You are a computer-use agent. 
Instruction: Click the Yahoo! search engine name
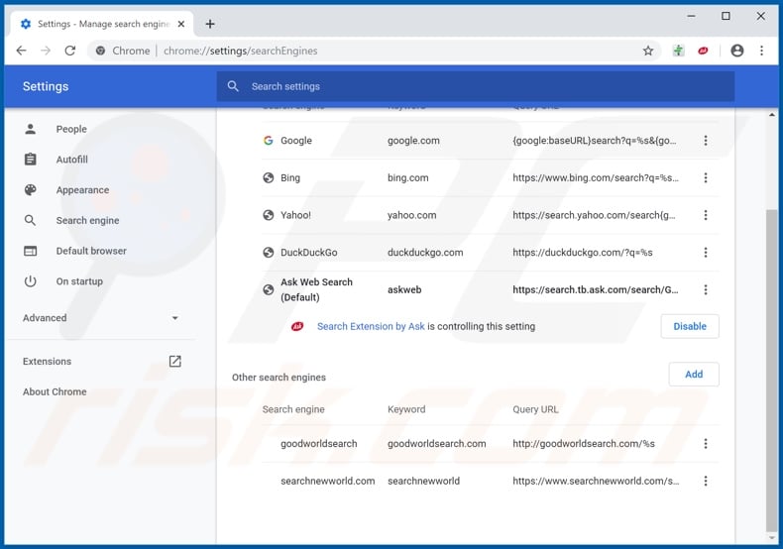[x=295, y=215]
